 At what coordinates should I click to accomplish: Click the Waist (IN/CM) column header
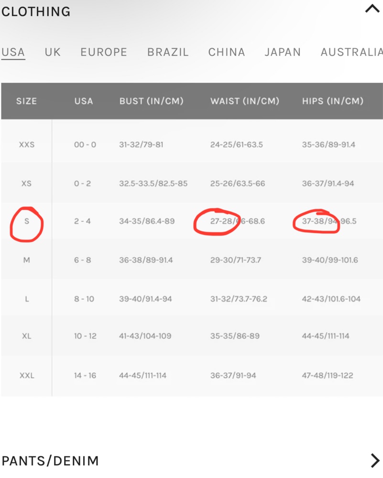point(244,101)
